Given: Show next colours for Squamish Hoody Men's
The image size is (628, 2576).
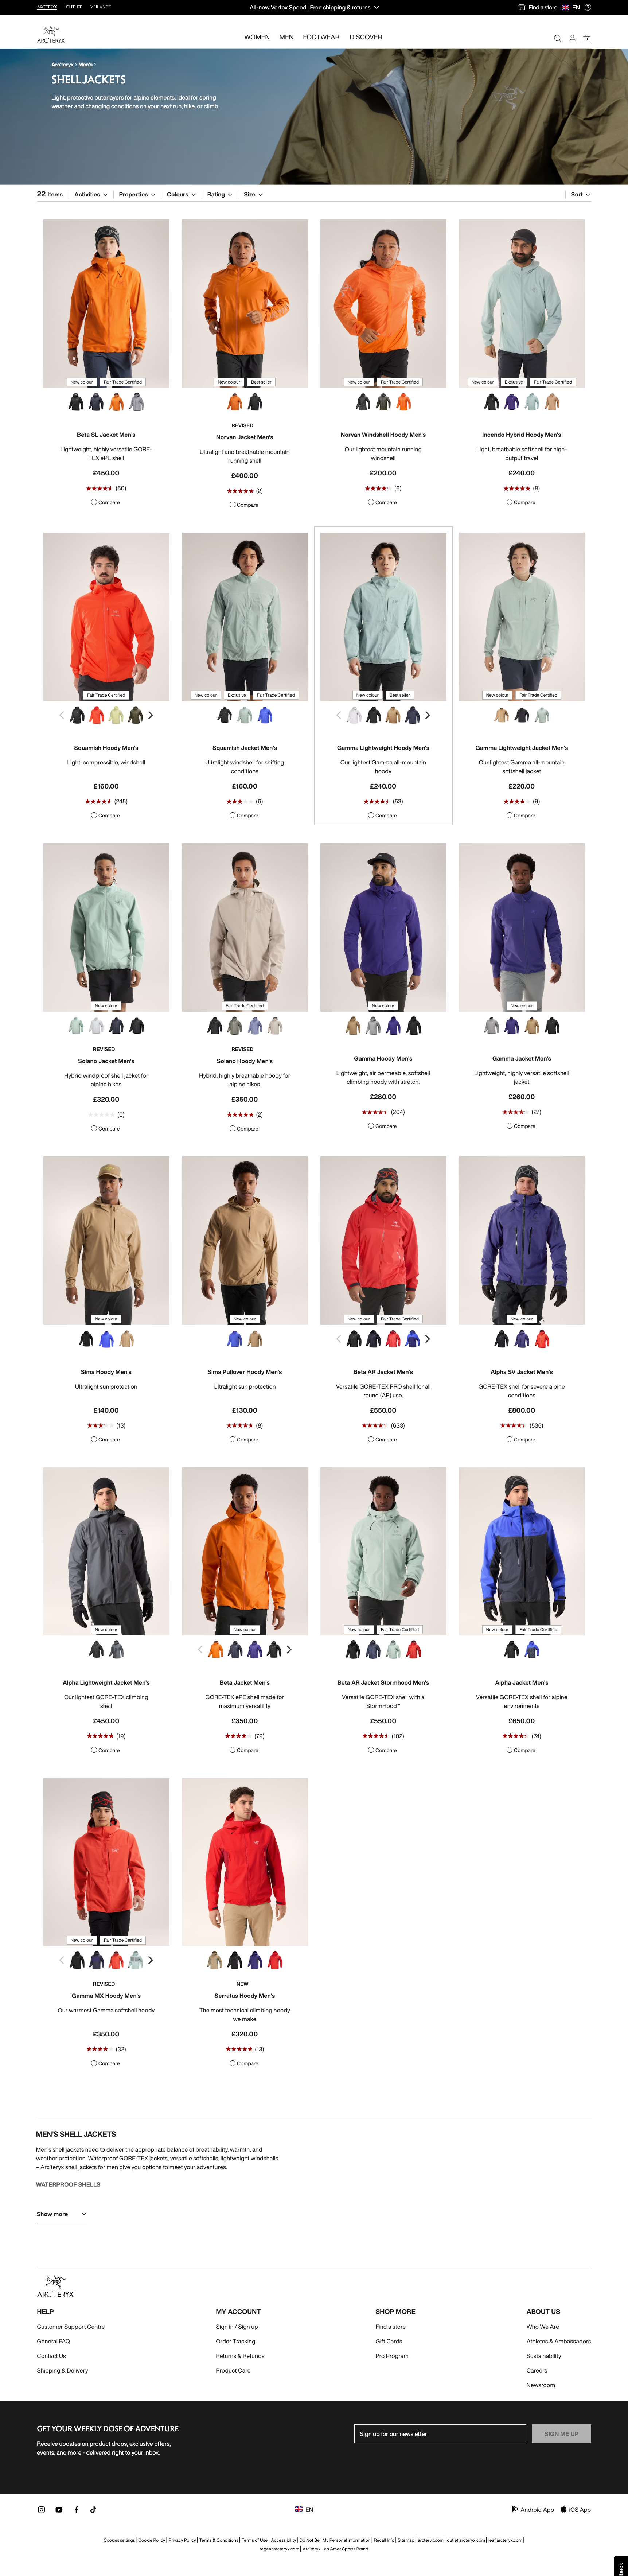Looking at the screenshot, I should pyautogui.click(x=151, y=715).
